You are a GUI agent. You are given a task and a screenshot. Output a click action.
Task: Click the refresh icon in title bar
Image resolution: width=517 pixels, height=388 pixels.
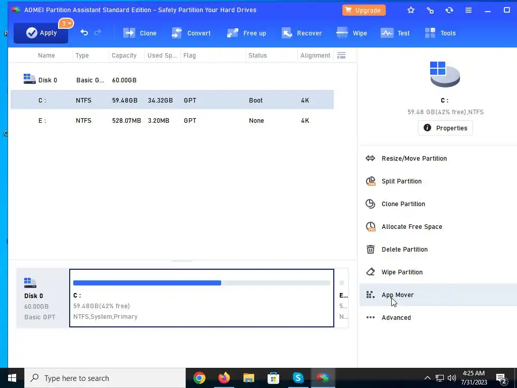449,10
